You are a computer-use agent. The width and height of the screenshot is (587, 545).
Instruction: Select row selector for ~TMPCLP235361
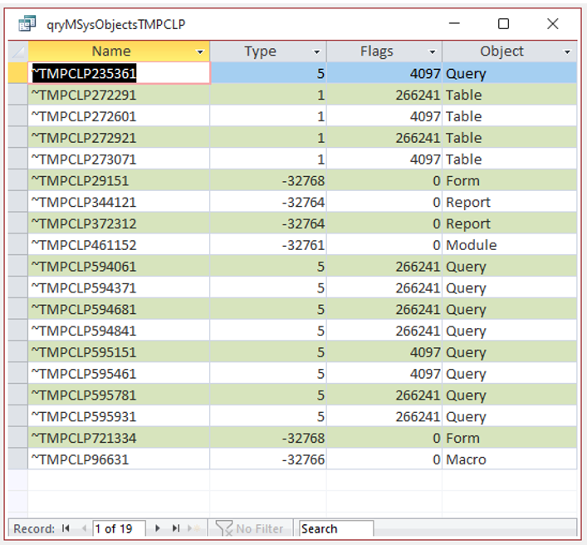coord(18,73)
